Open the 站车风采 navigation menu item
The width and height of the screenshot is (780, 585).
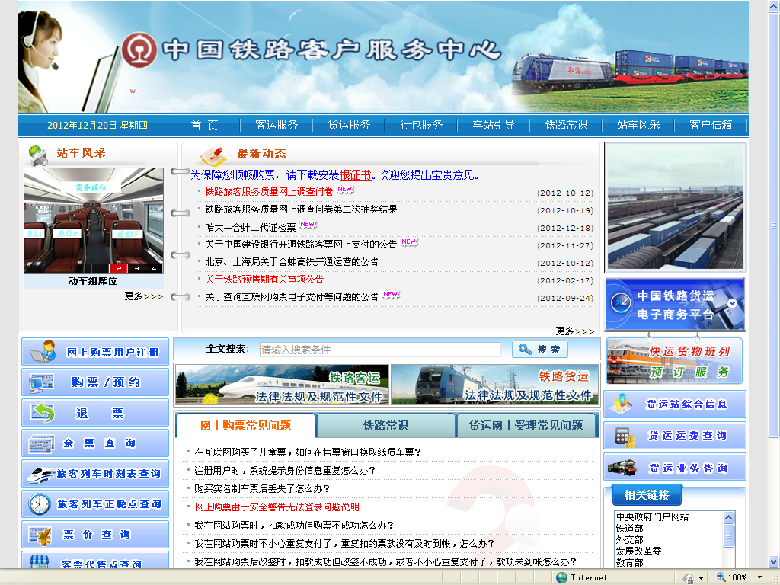pos(638,125)
